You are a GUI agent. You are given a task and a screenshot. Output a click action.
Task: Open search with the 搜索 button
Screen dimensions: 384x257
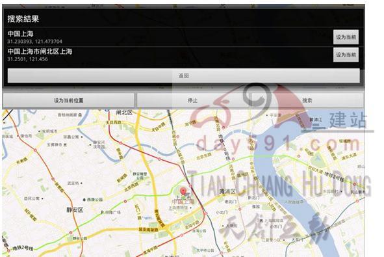pos(307,100)
